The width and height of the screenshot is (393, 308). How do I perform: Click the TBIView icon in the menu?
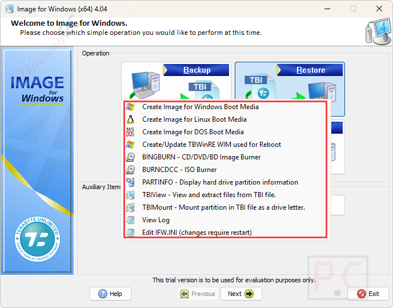130,195
